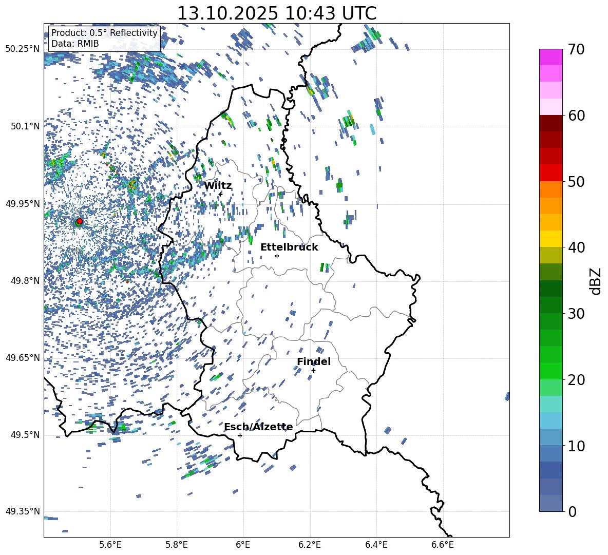Click the 6.2°E longitude label

pos(310,545)
